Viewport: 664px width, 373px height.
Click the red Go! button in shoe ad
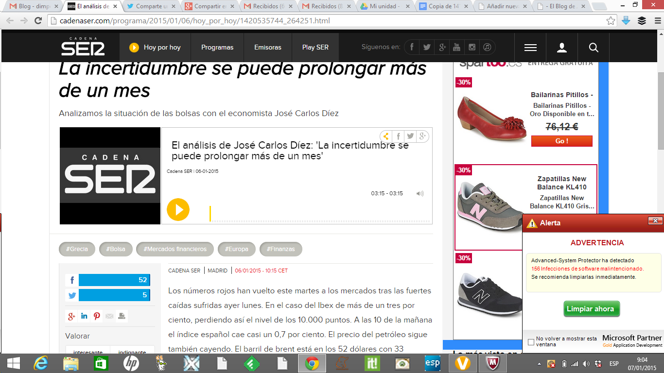click(x=562, y=141)
